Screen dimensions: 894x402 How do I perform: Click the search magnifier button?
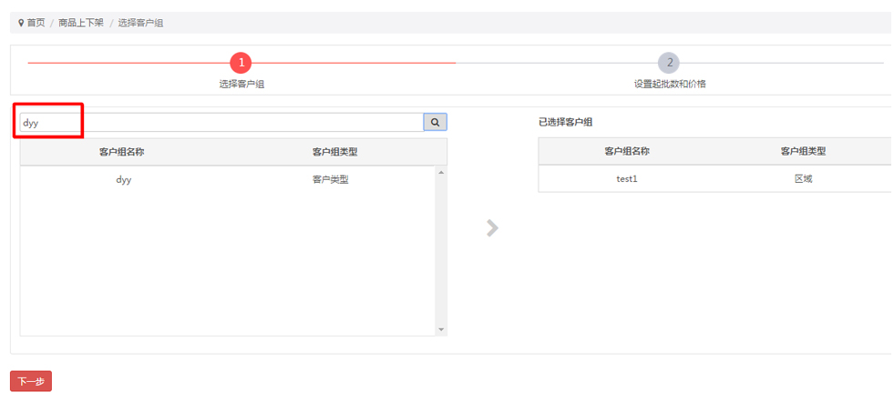[x=435, y=122]
